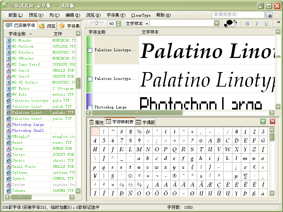
Task: Open the 预览(V) menu
Action: 36,15
